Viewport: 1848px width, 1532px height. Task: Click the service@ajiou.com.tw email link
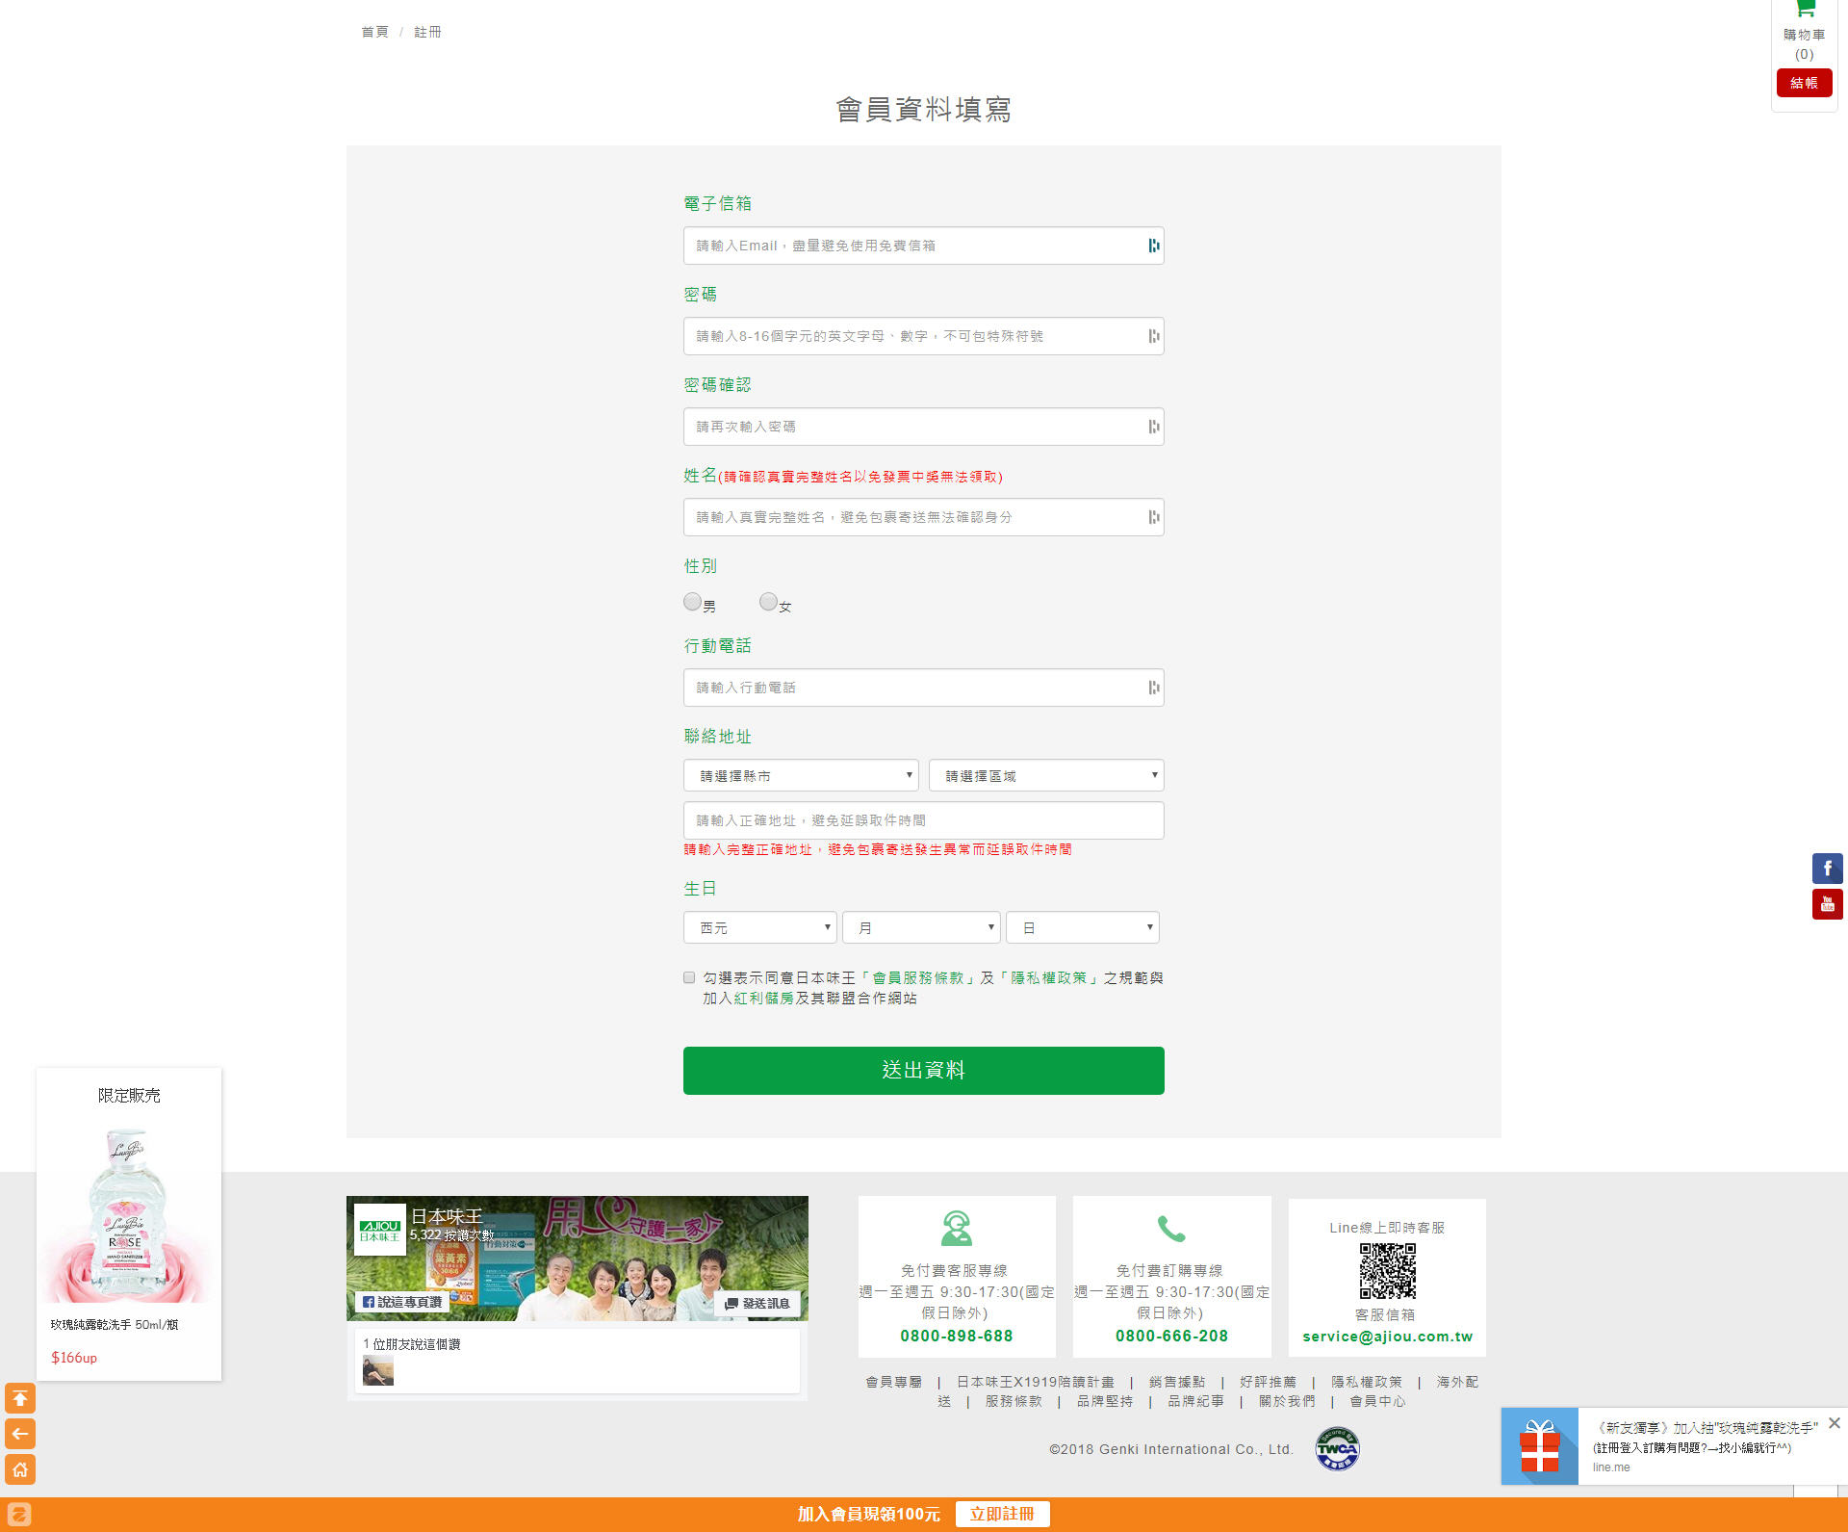1387,1337
